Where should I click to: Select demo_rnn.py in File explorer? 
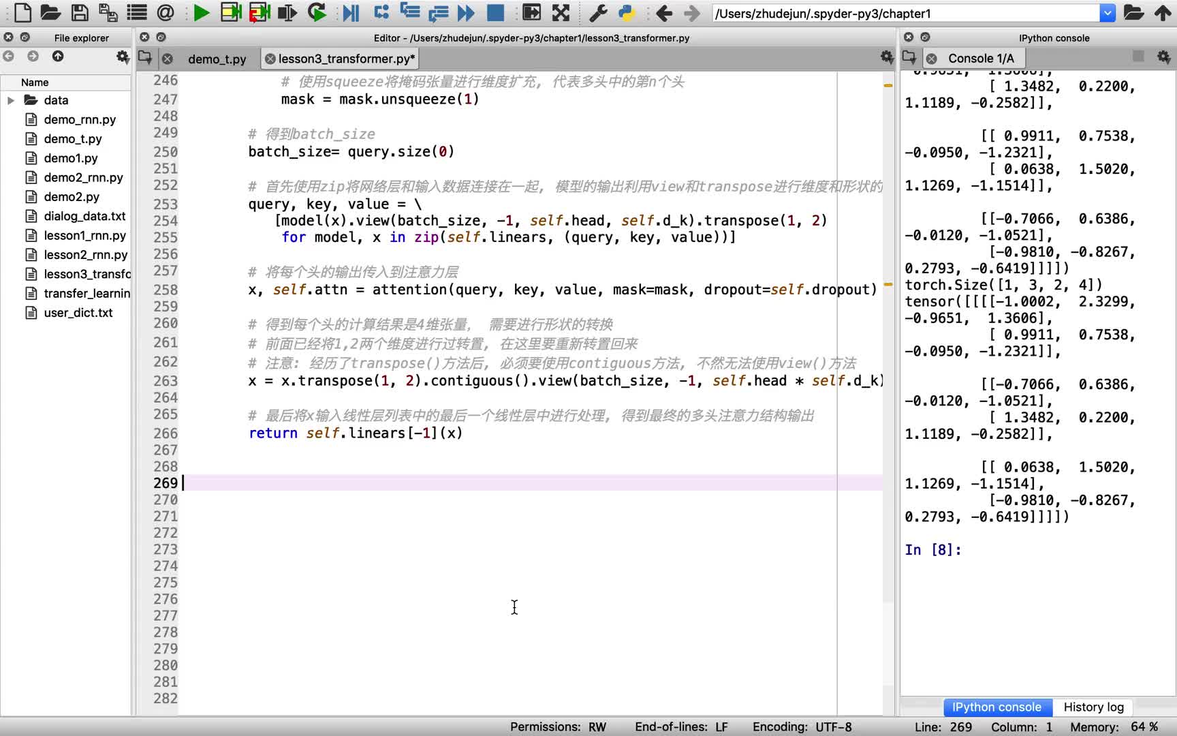coord(80,120)
